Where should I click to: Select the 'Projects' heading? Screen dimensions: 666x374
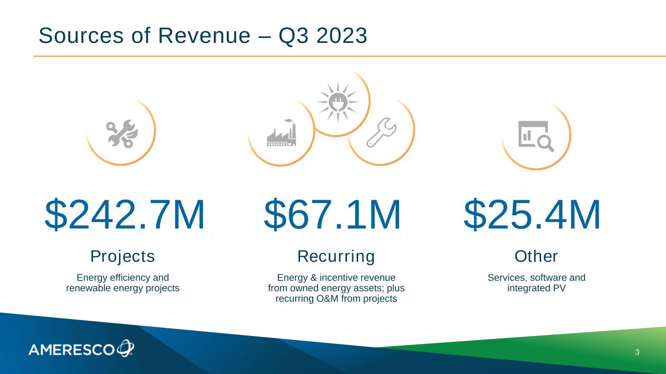122,256
